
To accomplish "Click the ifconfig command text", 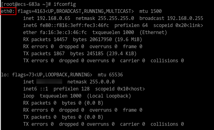I will coord(65,4).
